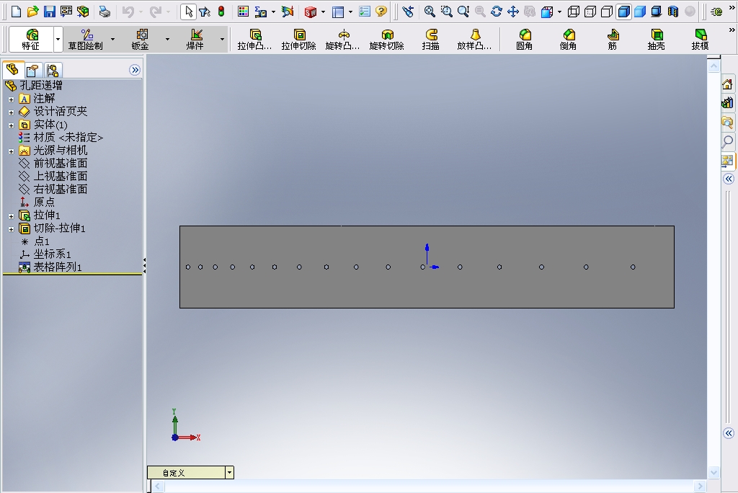Expand the 注解 tree node
Image resolution: width=738 pixels, height=493 pixels.
click(x=12, y=99)
